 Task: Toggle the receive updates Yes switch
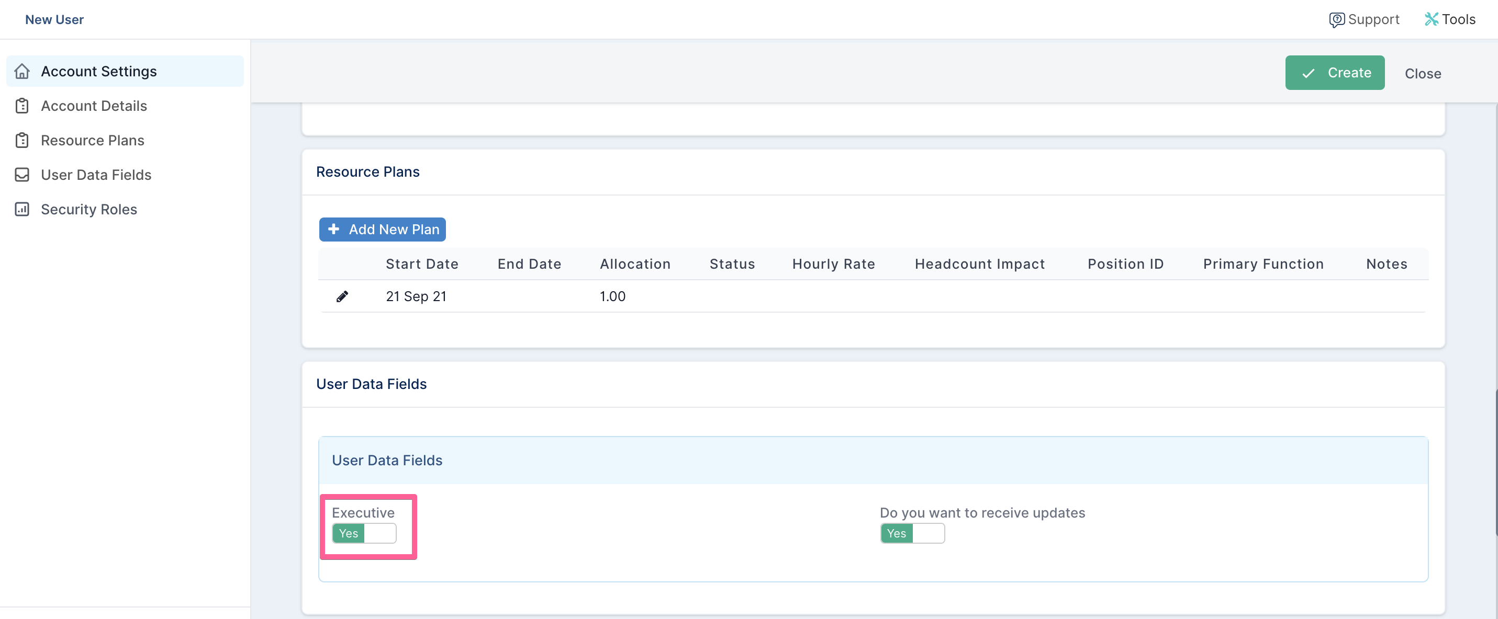coord(912,533)
